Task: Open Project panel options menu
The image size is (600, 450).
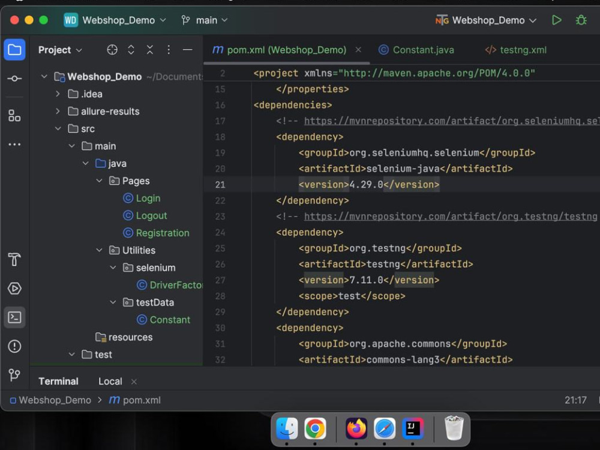Action: [169, 50]
